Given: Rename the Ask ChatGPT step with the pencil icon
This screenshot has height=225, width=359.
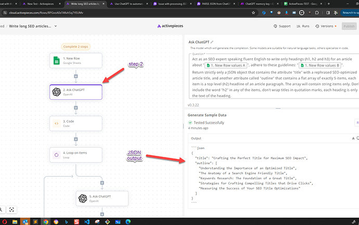Looking at the screenshot, I should coord(212,42).
